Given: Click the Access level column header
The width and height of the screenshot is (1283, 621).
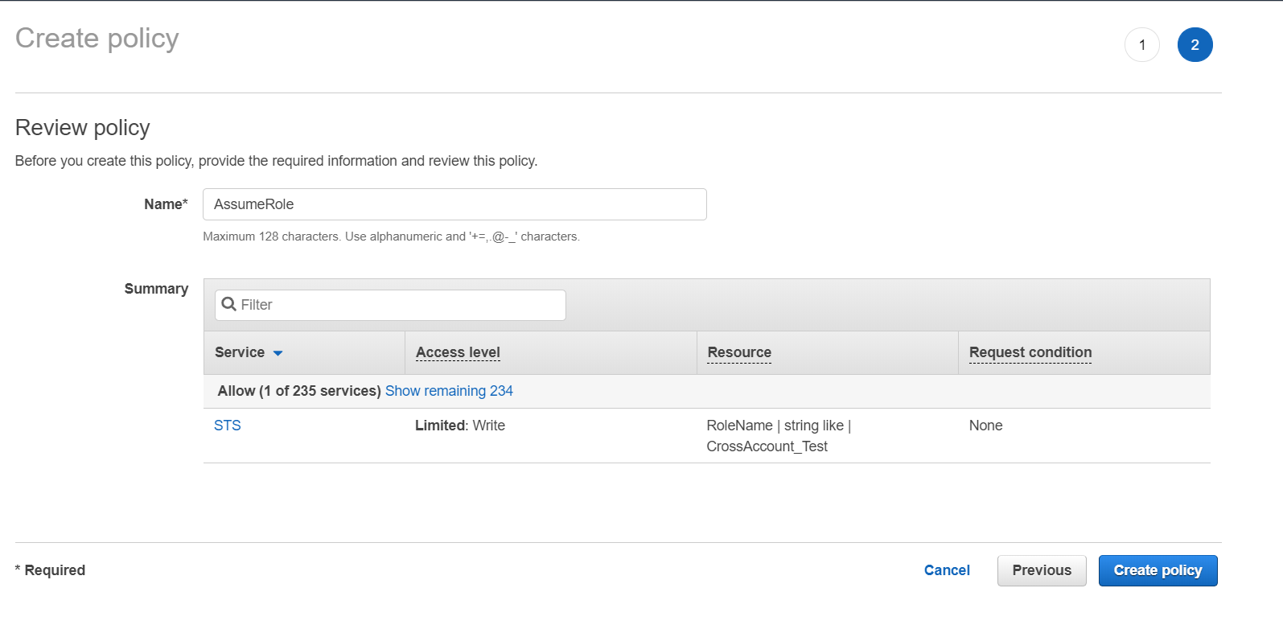Looking at the screenshot, I should coord(458,352).
